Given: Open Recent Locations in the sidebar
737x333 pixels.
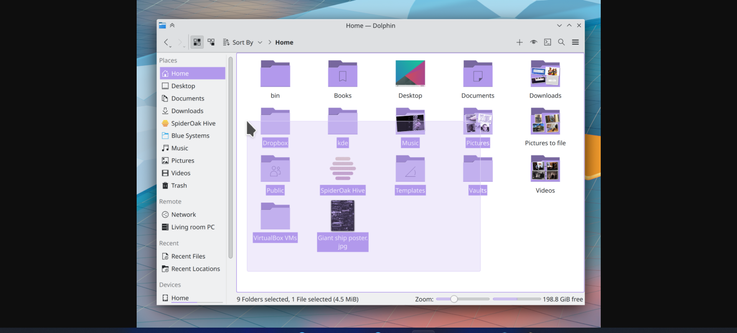Looking at the screenshot, I should point(192,269).
